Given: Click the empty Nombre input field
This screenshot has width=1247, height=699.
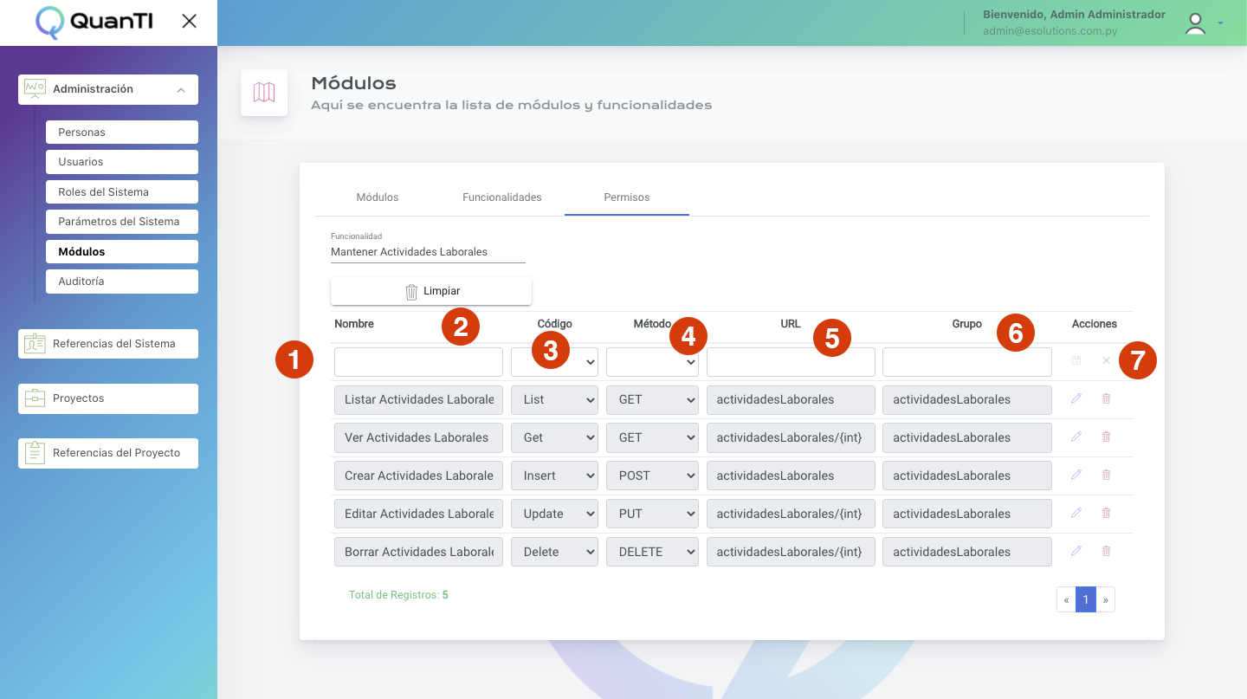Looking at the screenshot, I should tap(418, 362).
